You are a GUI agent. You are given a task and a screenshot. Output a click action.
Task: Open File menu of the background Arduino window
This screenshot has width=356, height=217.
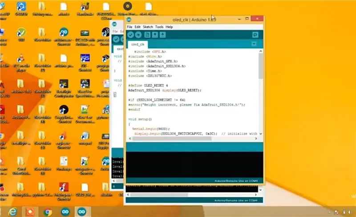(115, 31)
